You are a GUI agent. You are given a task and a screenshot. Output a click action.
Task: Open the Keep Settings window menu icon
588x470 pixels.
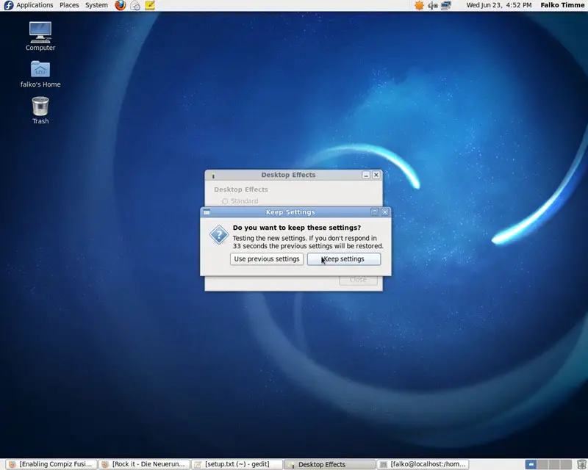pos(207,212)
